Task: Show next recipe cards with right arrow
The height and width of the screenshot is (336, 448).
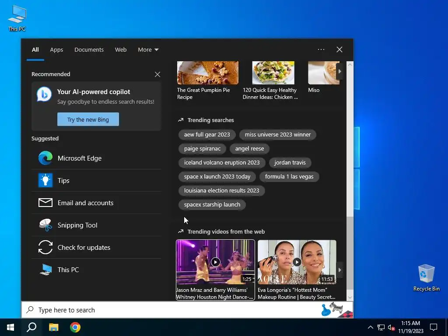Action: pos(339,71)
